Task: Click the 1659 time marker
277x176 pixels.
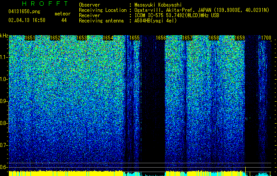Action: pos(240,38)
